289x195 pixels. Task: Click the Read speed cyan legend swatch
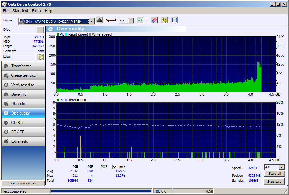click(x=66, y=34)
